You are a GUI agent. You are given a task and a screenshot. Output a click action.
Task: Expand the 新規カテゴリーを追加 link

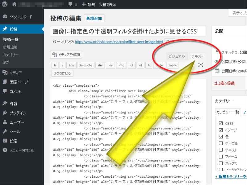pyautogui.click(x=231, y=177)
